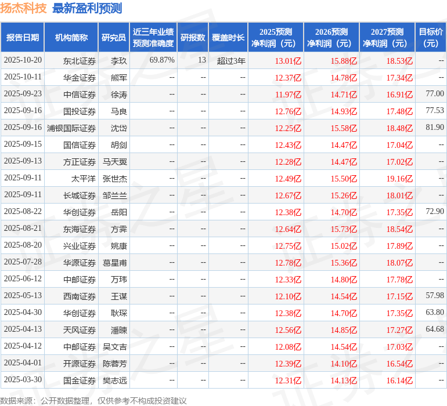Image resolution: width=447 pixels, height=406 pixels.
Task: Select the 研究员 column header
Action: coord(114,38)
